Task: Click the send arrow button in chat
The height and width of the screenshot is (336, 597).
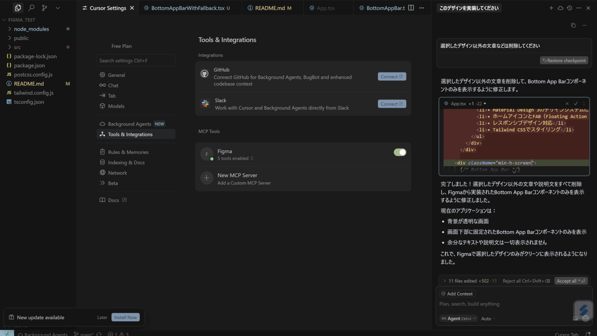Action: coord(585,319)
